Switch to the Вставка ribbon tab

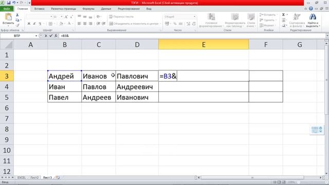click(x=39, y=9)
